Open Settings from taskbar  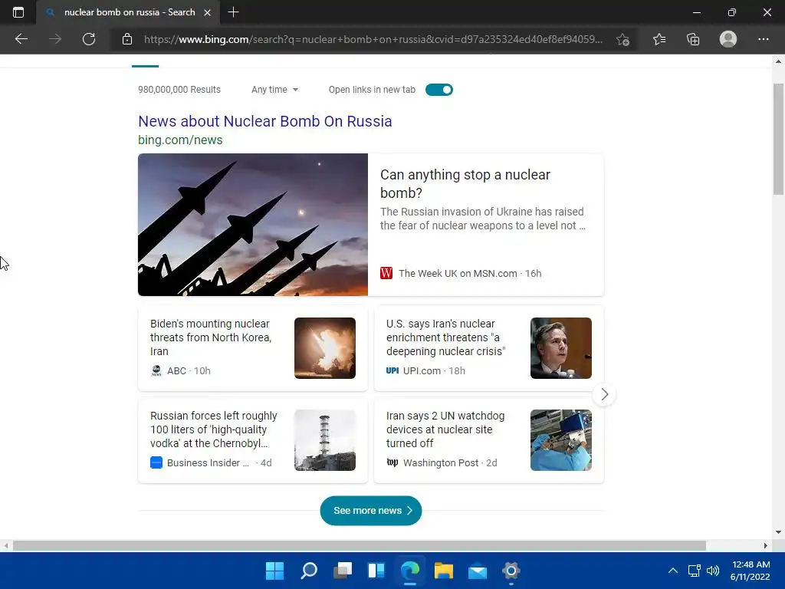(511, 571)
